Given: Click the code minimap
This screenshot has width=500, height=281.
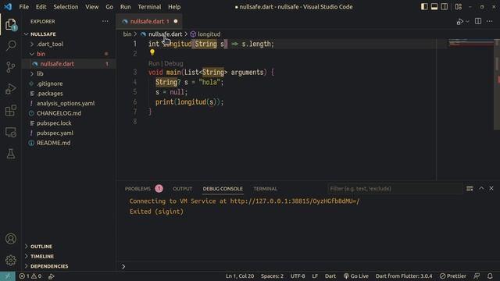Looking at the screenshot, I should [x=470, y=43].
